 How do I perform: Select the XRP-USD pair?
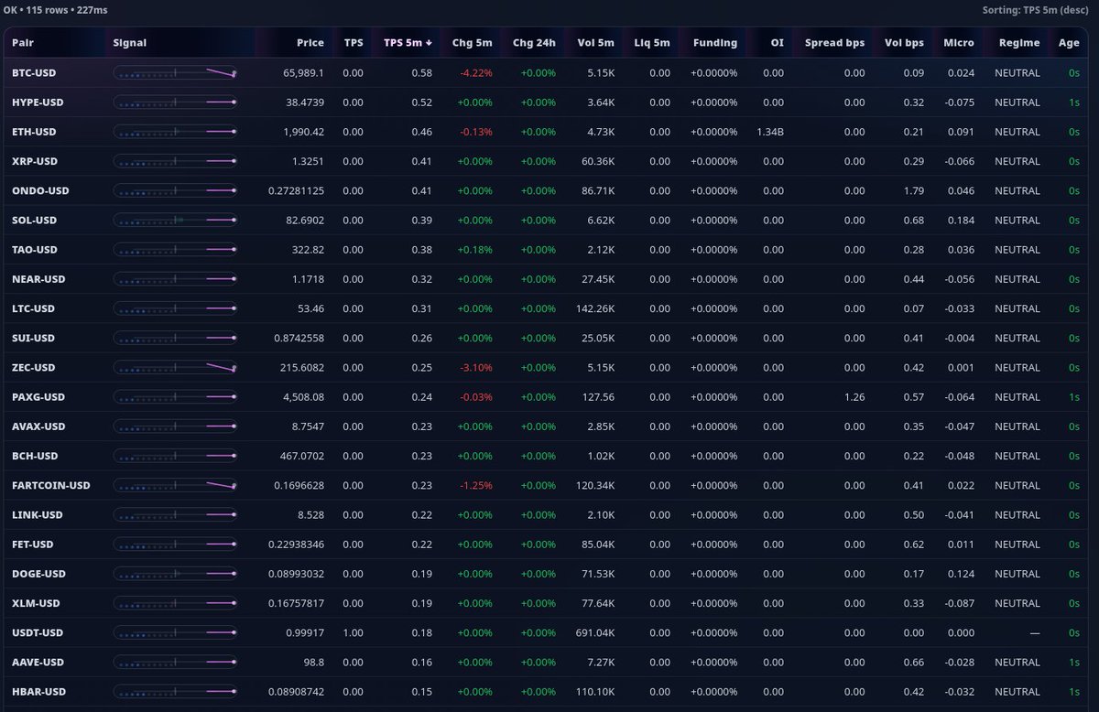click(x=35, y=161)
